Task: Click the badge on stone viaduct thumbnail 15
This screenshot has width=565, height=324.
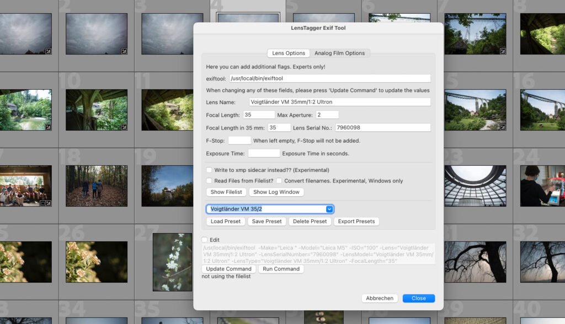Action: [x=503, y=127]
